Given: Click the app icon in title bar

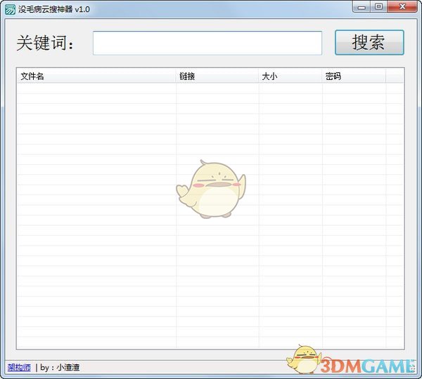Looking at the screenshot, I should 10,9.
